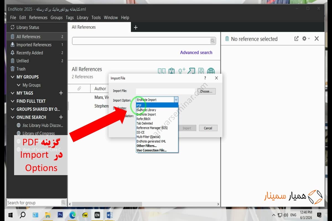Select Reference Manager (RIS) import option
Screen dimensions: 332x221
tap(157, 128)
